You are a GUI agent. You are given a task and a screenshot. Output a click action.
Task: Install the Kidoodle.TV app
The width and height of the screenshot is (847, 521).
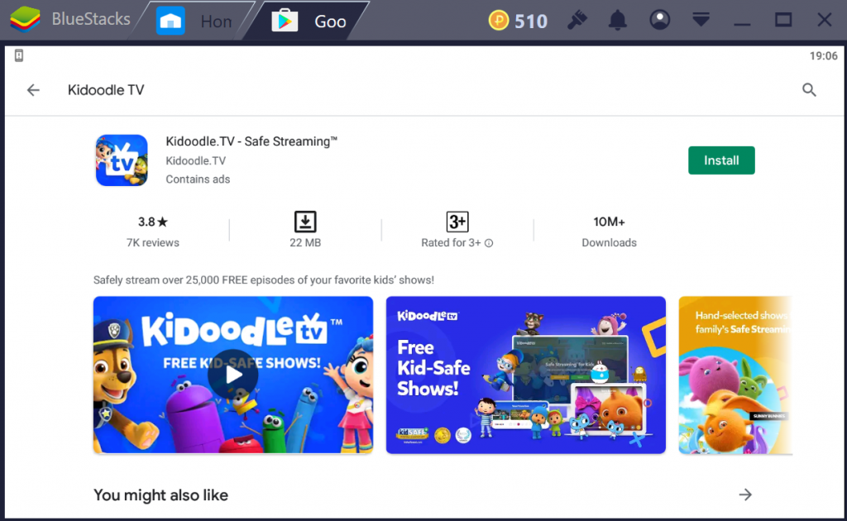[721, 160]
